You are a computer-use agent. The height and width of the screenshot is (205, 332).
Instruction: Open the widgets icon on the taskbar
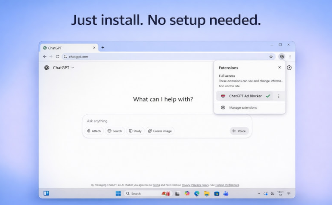46,193
